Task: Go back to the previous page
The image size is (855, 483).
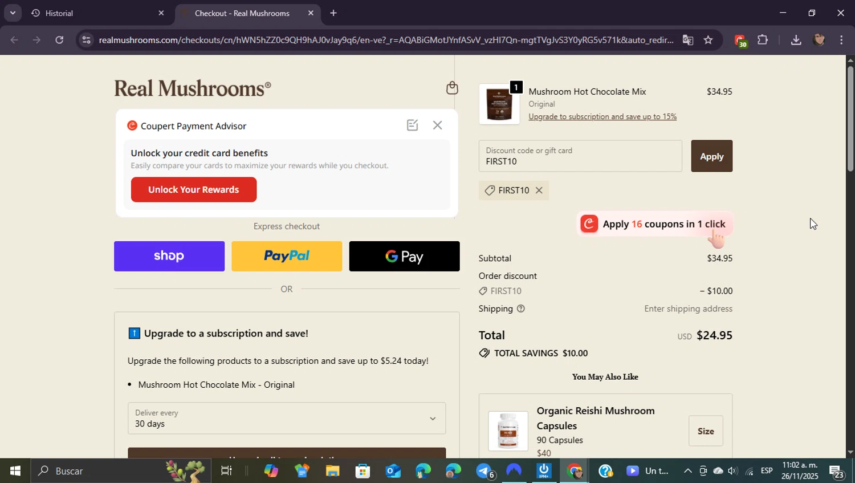Action: (x=14, y=40)
